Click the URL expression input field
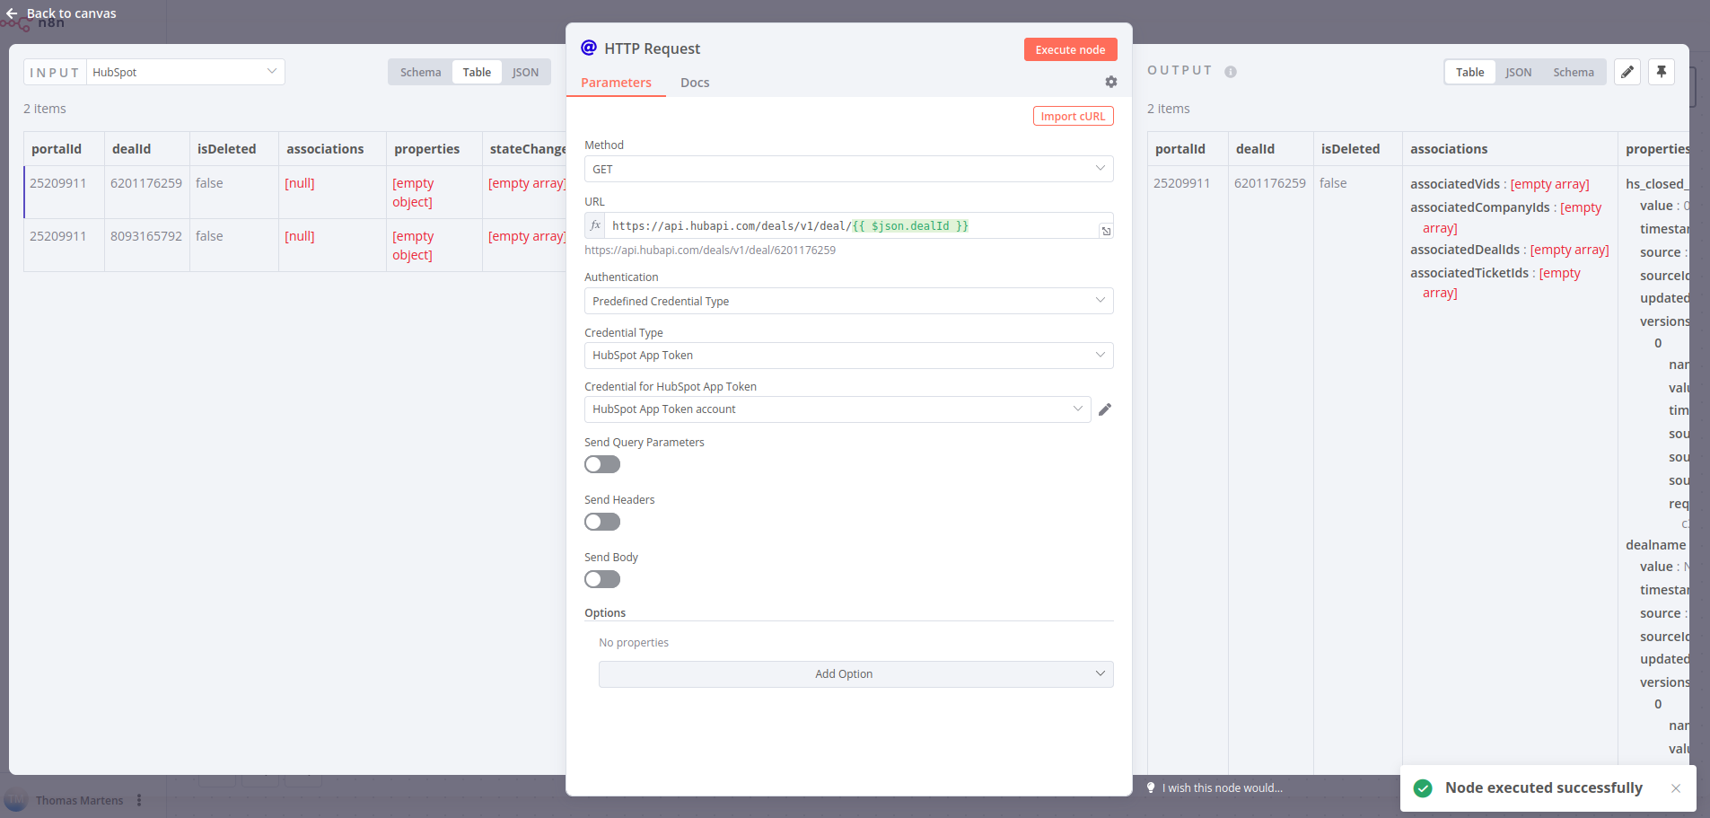The image size is (1710, 818). (x=851, y=225)
